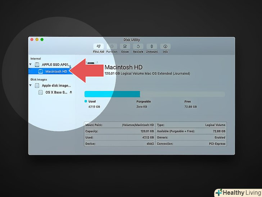
Task: Click the '/Volumes/Macintosh HD' mount point value
Action: [x=138, y=125]
